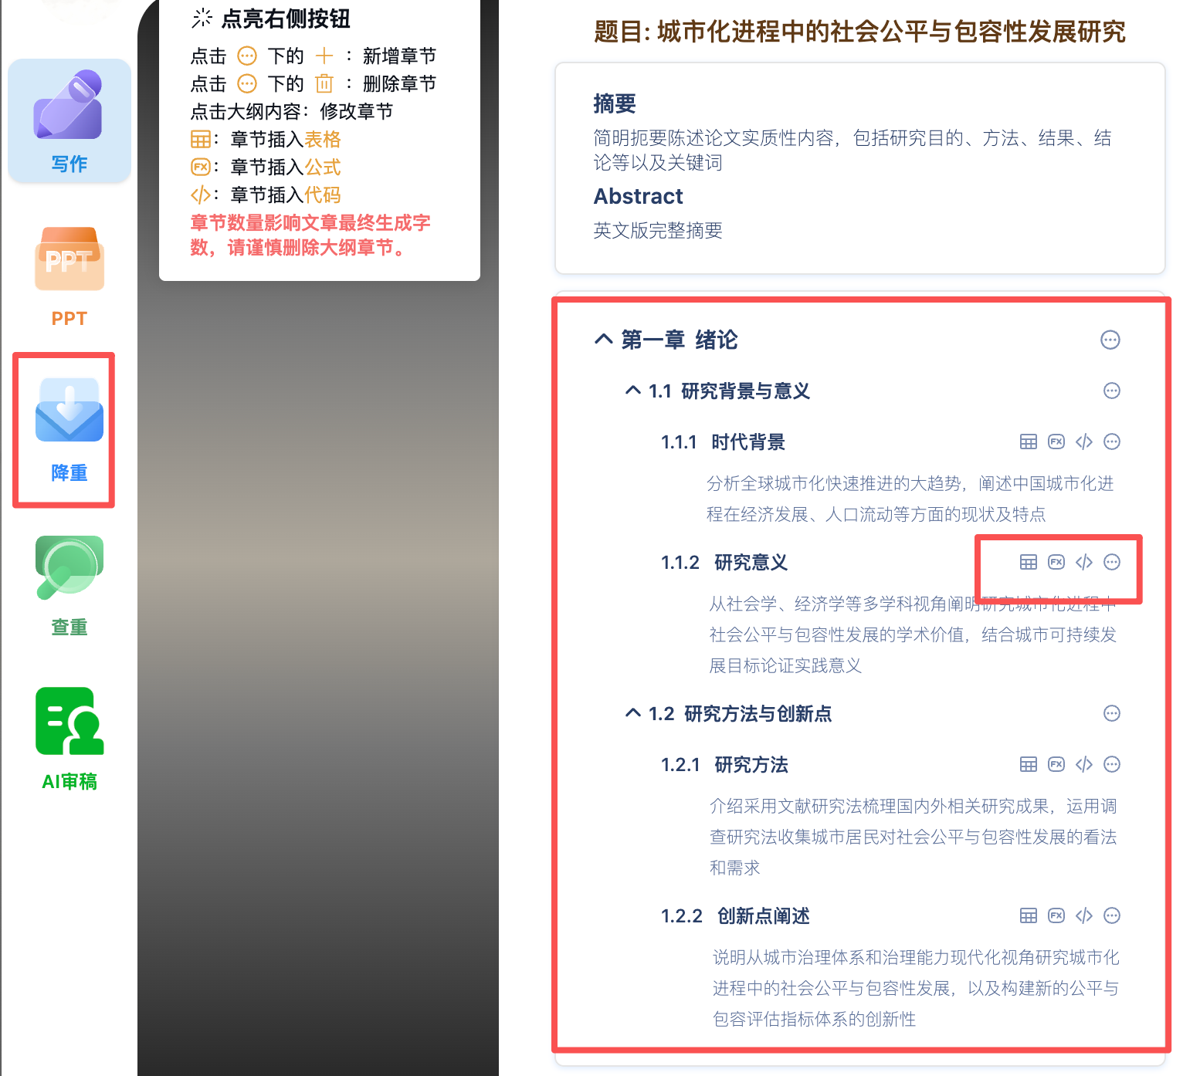The height and width of the screenshot is (1076, 1183).
Task: Insert a table into section 1.2.2 创新点阐述
Action: pyautogui.click(x=1028, y=915)
